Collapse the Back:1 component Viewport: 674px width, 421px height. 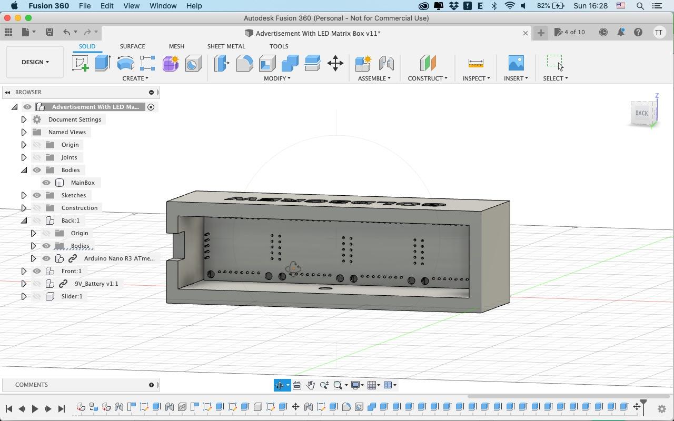click(x=24, y=220)
